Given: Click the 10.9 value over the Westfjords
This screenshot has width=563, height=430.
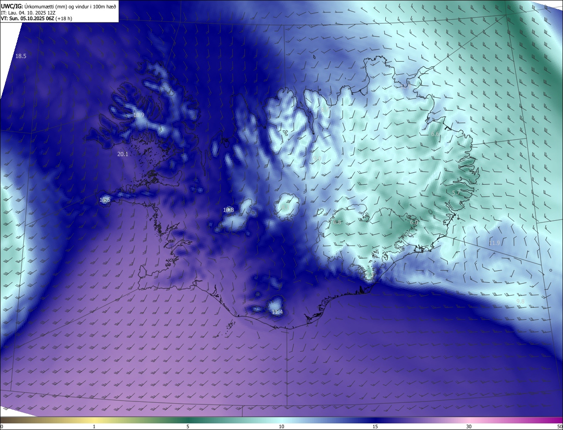Looking at the screenshot, I should tap(139, 115).
